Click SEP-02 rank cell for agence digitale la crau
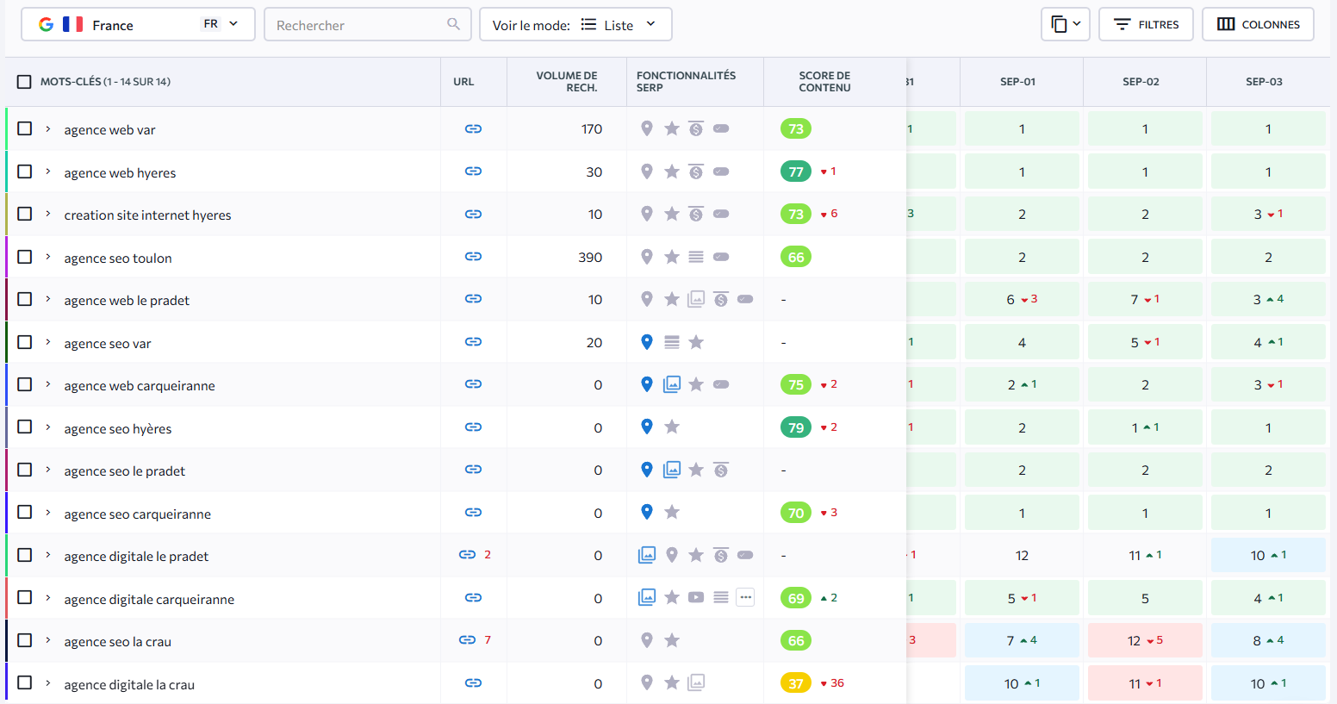The height and width of the screenshot is (704, 1337). pos(1145,683)
